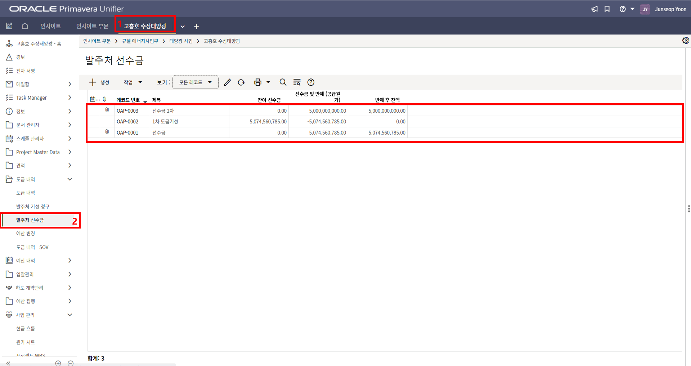Open the 작업 actions dropdown
The width and height of the screenshot is (691, 366).
click(x=133, y=82)
